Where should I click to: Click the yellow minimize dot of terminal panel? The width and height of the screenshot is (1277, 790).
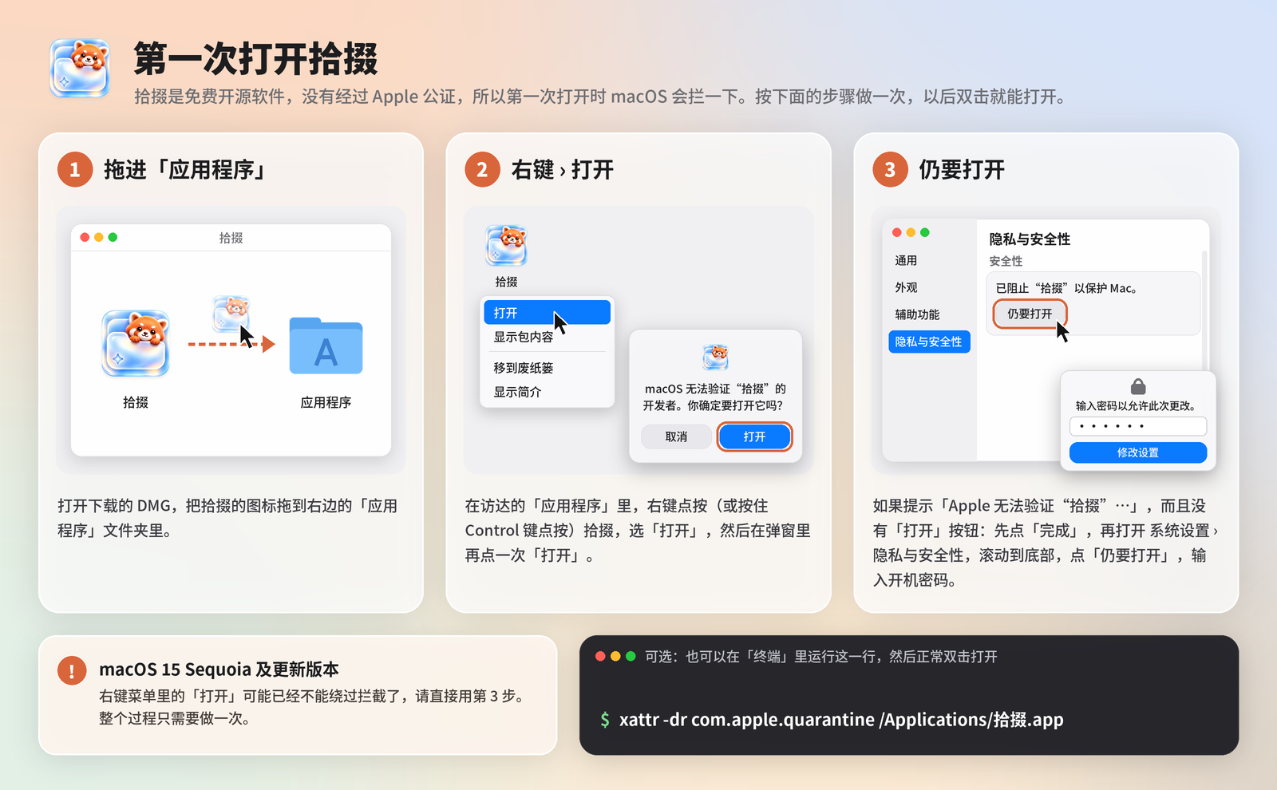point(615,656)
